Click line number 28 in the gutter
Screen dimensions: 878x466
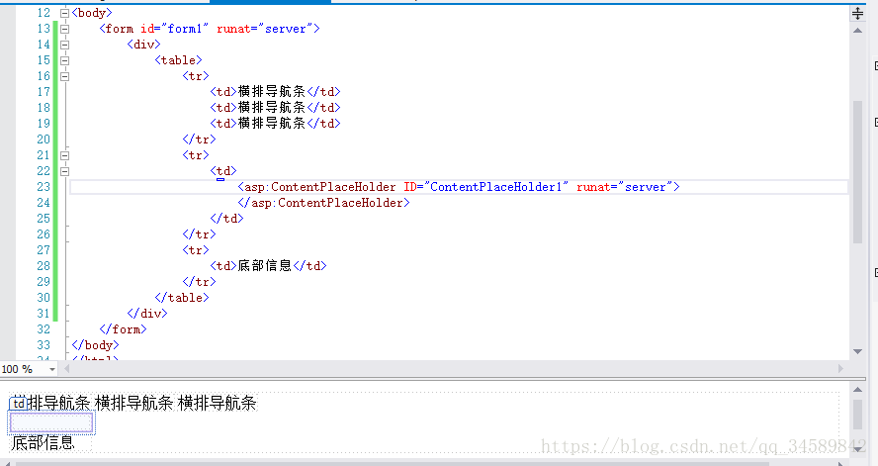tap(44, 266)
